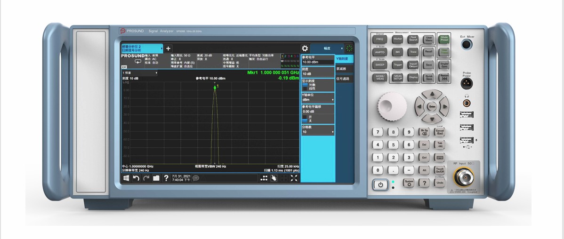
Task: Click the redo arrow in bottom toolbar
Action: 146,178
